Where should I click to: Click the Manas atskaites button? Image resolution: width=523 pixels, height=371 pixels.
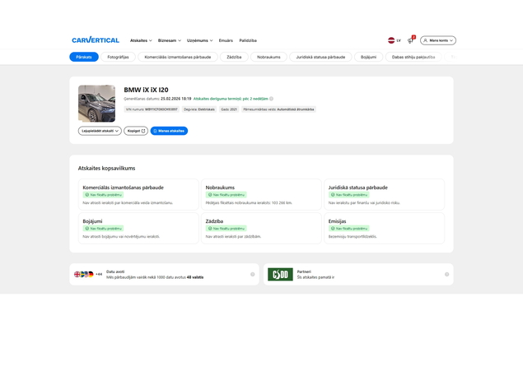pos(169,131)
